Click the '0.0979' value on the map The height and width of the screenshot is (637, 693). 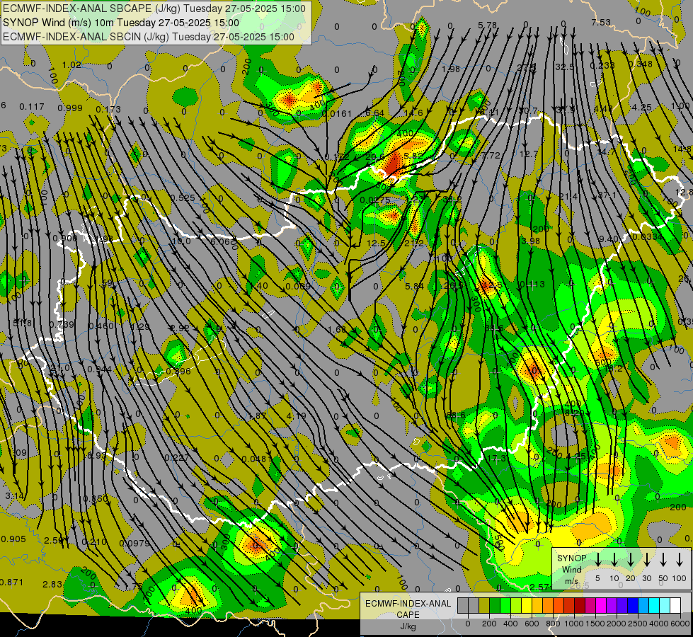tap(134, 543)
